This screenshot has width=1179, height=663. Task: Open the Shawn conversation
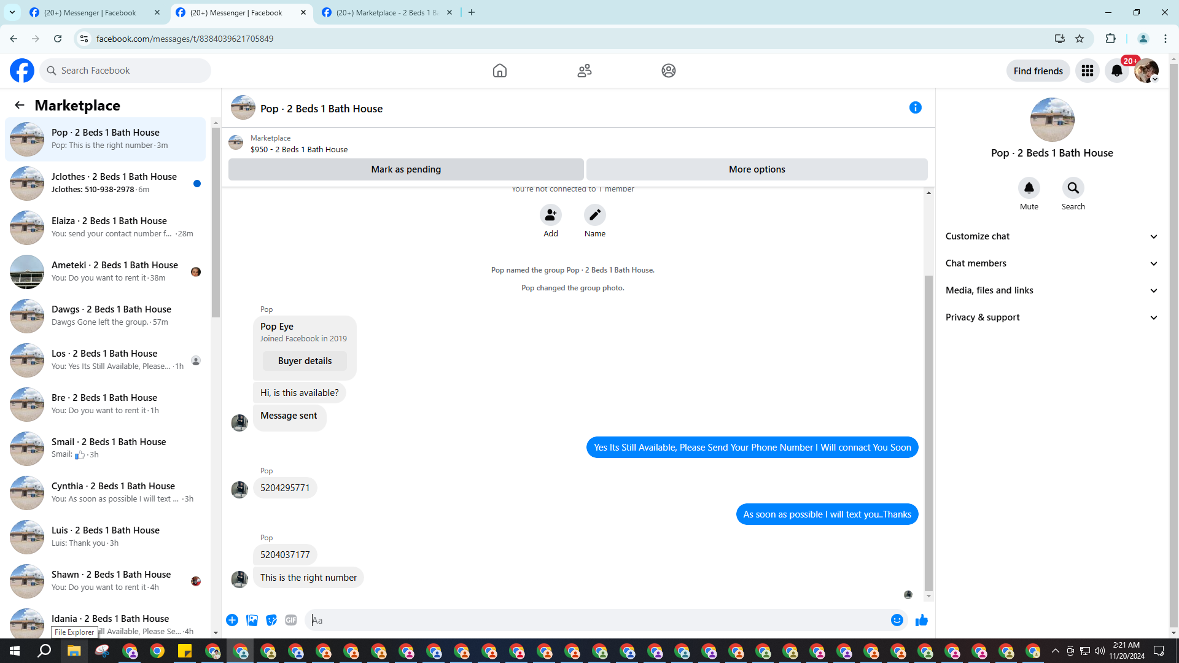tap(106, 581)
